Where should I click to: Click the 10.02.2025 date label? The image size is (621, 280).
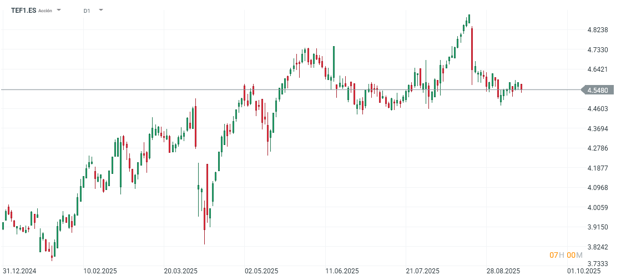(x=100, y=271)
